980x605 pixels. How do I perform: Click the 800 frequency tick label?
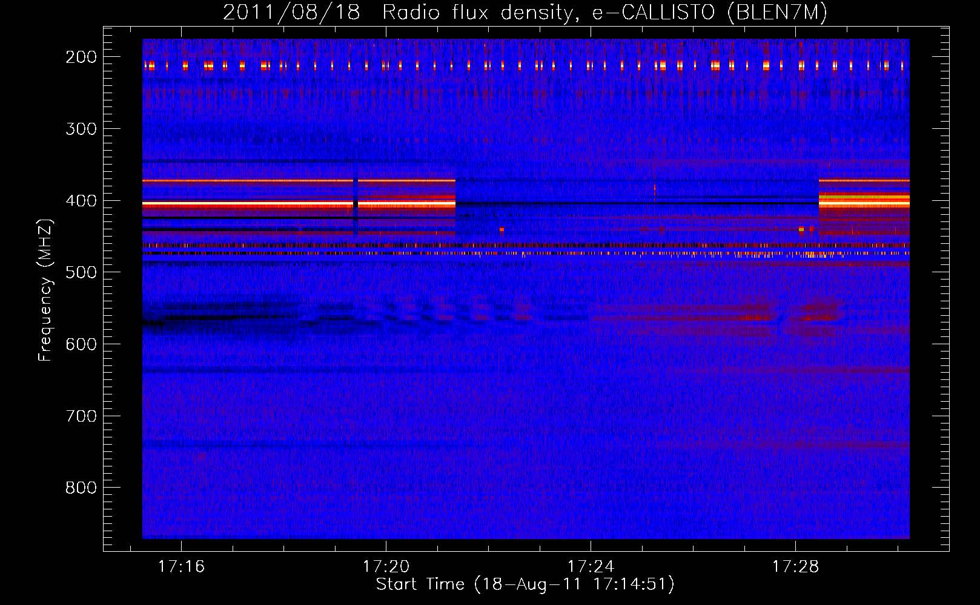click(81, 488)
